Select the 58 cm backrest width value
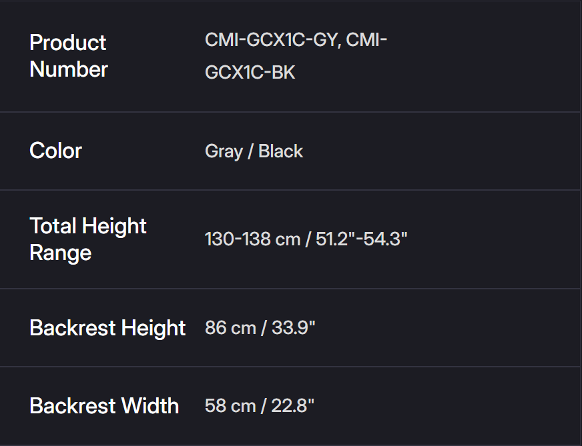Screen dimensions: 582x446 tap(230, 406)
